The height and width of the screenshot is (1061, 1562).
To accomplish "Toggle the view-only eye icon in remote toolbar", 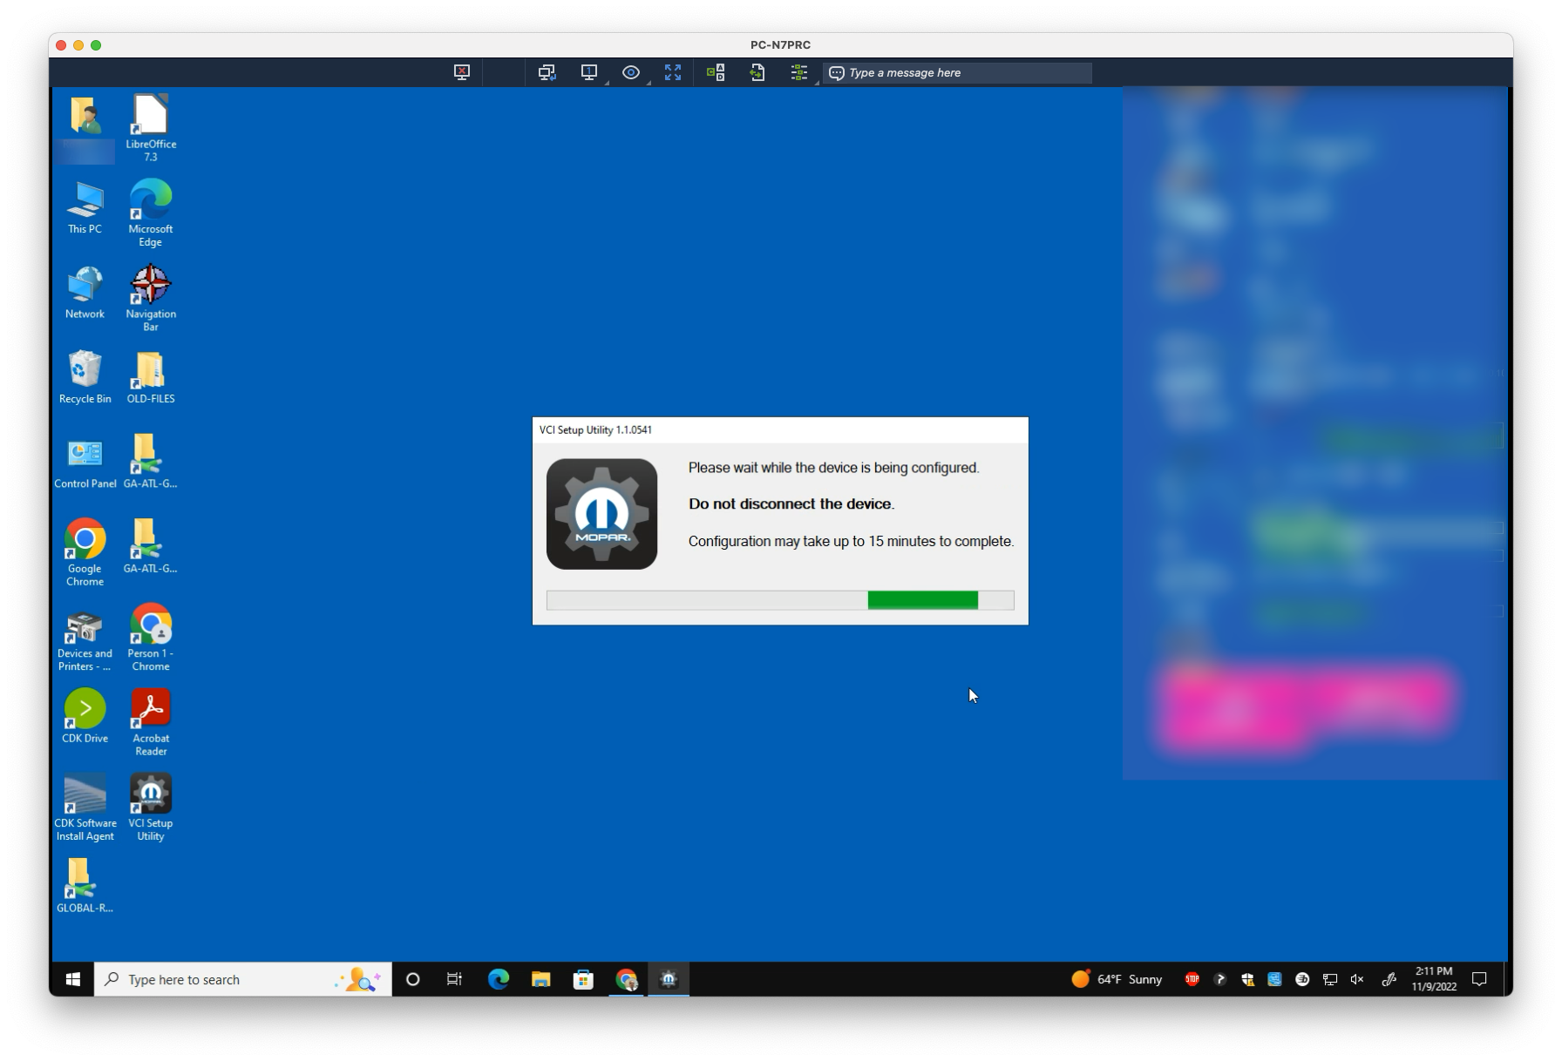I will pos(631,73).
